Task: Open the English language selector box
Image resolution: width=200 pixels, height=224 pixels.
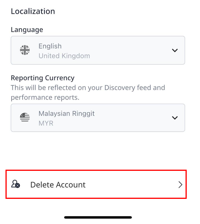Action: [98, 50]
